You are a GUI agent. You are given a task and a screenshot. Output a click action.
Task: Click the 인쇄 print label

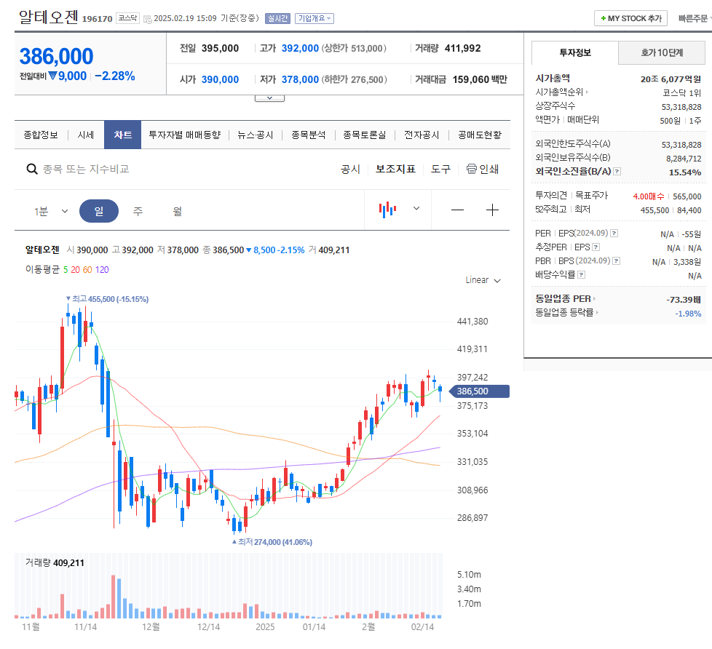(x=489, y=170)
